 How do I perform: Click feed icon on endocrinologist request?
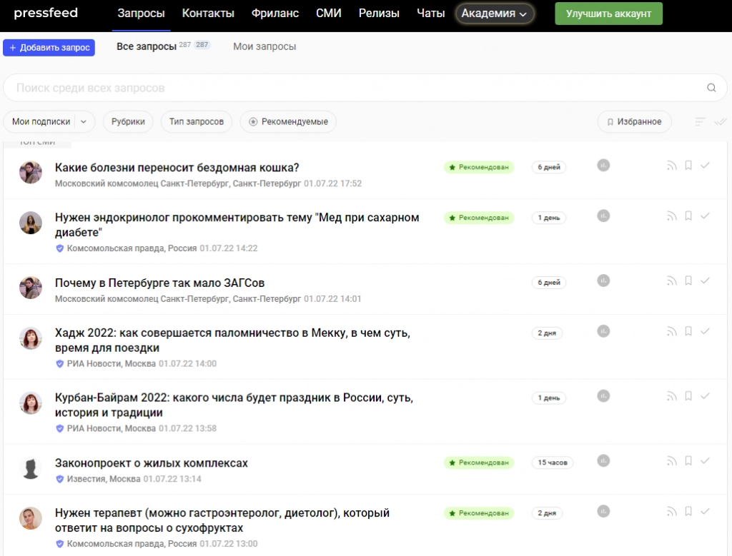671,216
